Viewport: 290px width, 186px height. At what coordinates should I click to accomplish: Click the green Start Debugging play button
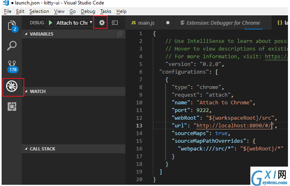pos(50,23)
